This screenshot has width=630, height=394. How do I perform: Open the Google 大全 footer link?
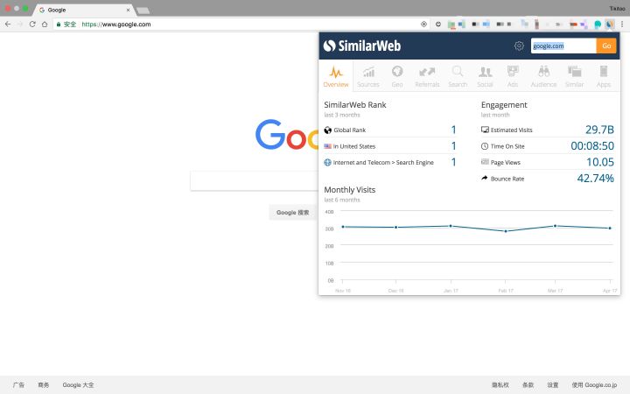coord(78,384)
